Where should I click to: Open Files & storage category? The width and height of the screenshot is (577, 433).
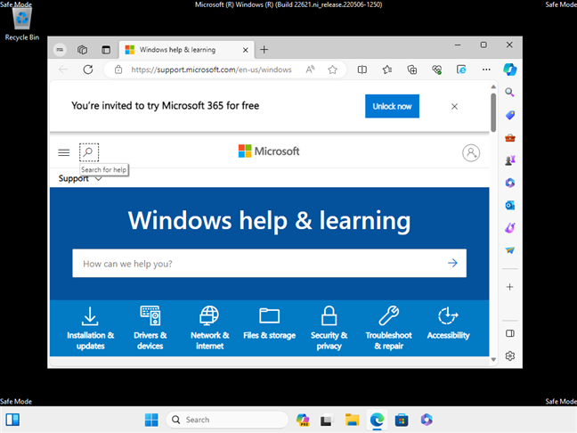[x=270, y=323]
